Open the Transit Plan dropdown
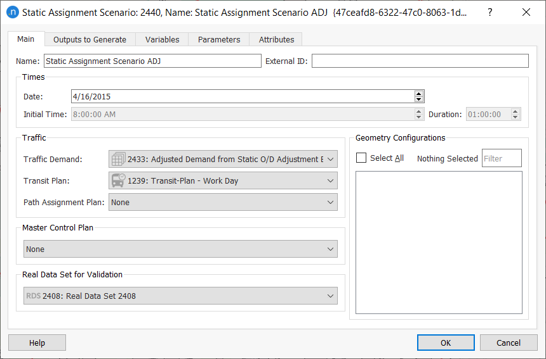Viewport: 546px width, 359px height. click(330, 181)
